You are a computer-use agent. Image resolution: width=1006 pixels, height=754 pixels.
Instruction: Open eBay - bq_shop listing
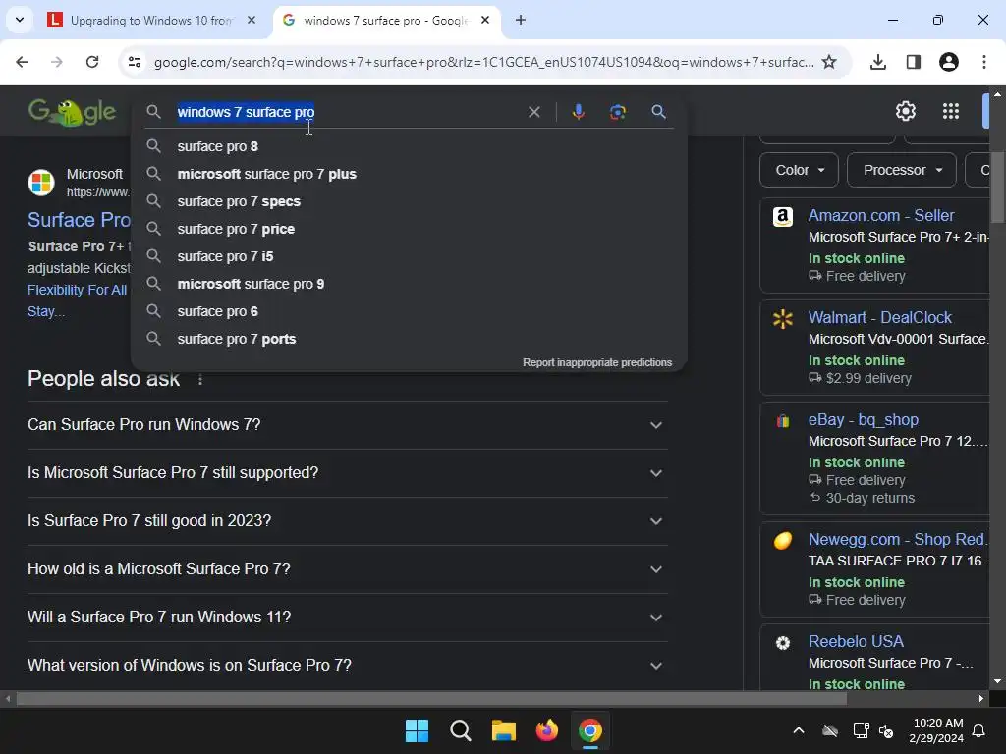point(863,420)
